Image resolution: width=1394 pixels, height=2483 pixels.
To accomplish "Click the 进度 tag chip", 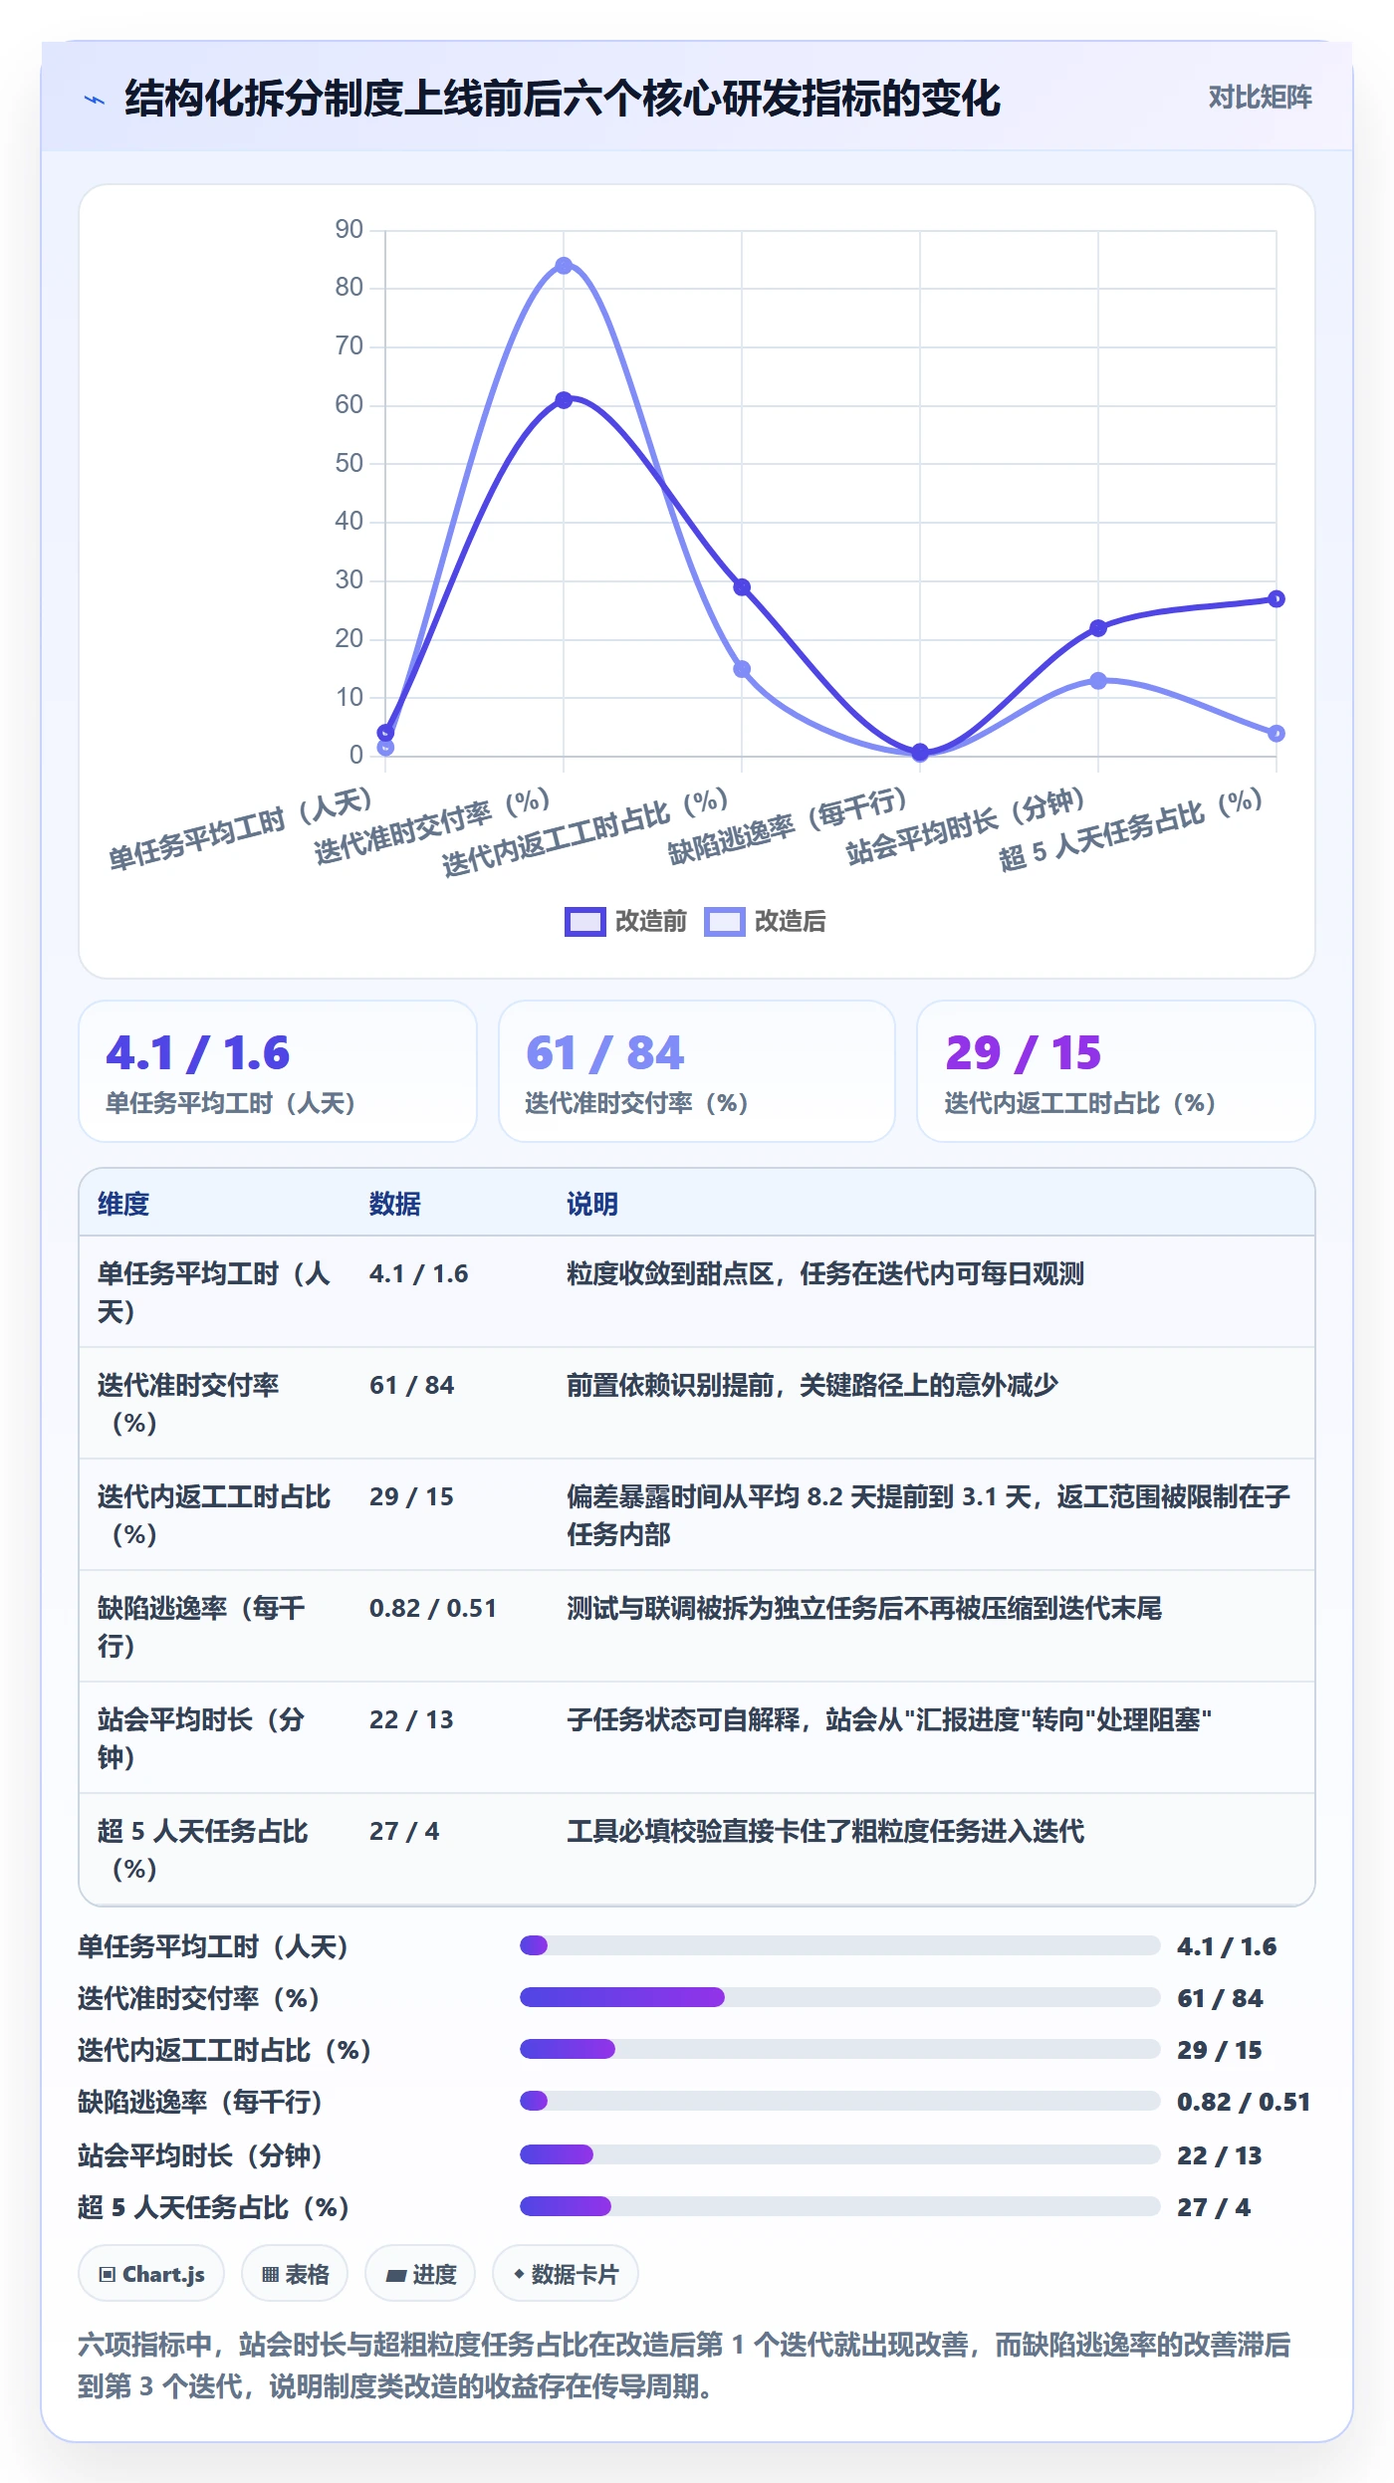I will click(x=420, y=2274).
